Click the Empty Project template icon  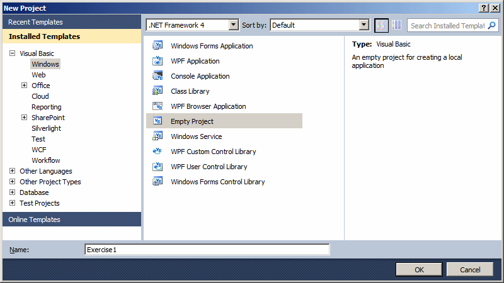coord(157,121)
